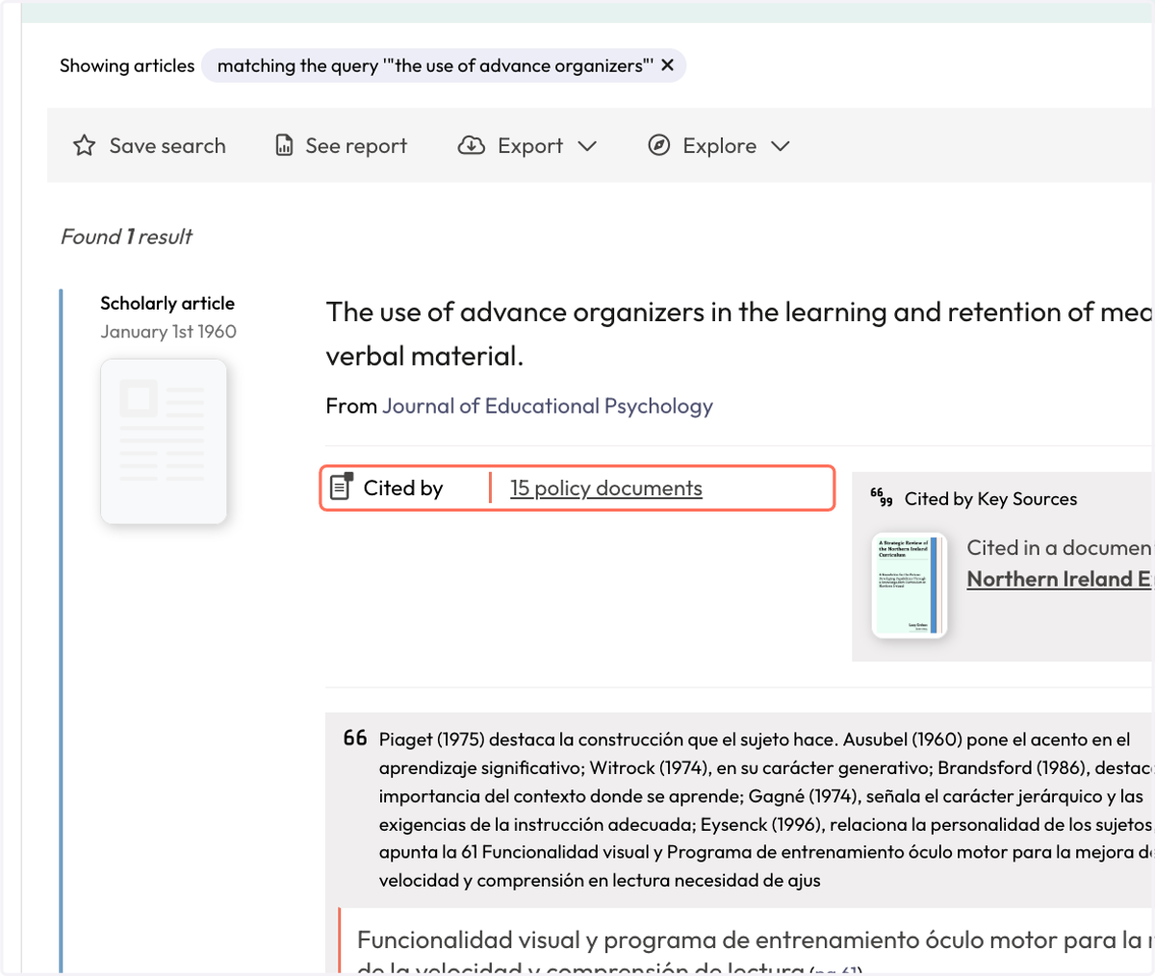1155x976 pixels.
Task: Open the Export menu label
Action: coord(530,145)
